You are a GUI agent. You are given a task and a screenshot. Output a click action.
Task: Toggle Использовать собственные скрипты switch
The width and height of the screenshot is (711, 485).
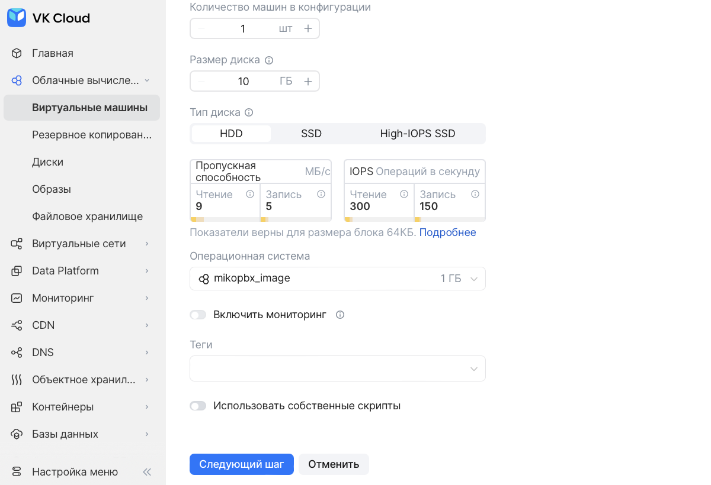[x=198, y=406]
